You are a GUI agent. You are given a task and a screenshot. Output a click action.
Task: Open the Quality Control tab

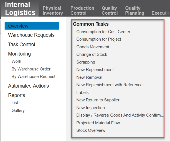click(x=110, y=10)
